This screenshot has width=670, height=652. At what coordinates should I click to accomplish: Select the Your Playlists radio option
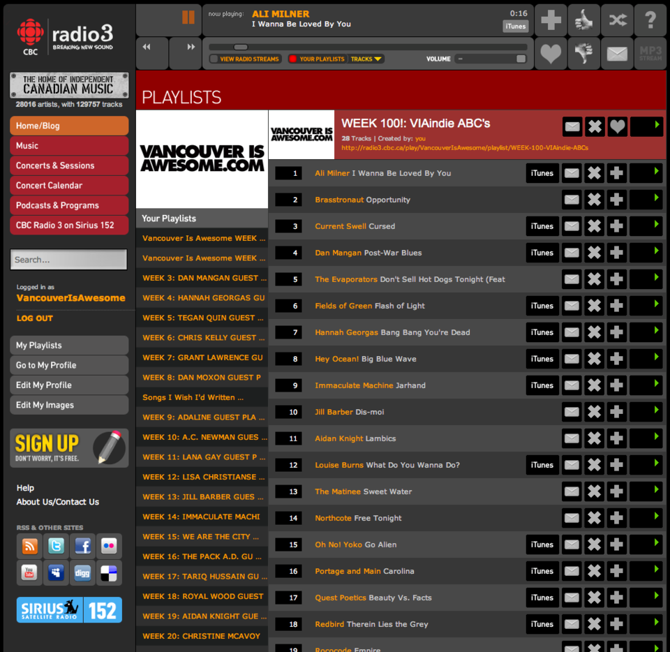[x=317, y=59]
